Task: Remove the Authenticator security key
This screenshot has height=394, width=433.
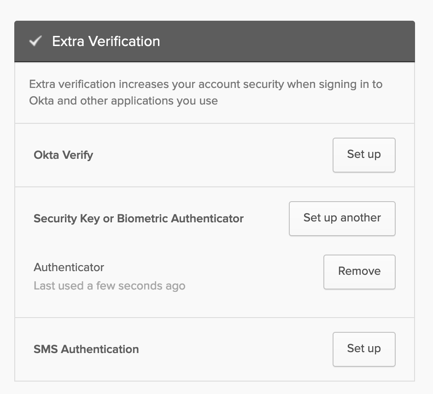Action: pos(359,272)
